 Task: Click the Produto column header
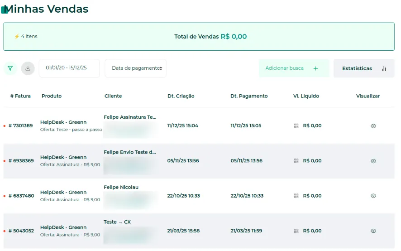[x=52, y=96]
